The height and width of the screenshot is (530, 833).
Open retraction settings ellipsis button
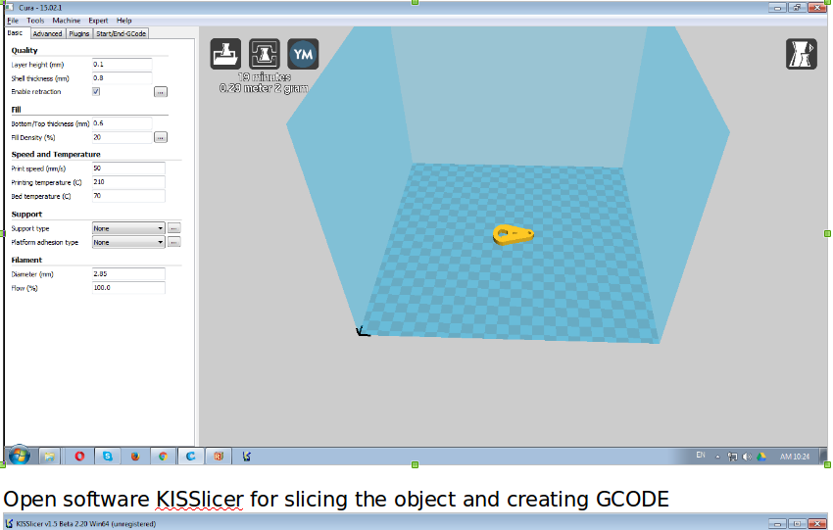[161, 92]
